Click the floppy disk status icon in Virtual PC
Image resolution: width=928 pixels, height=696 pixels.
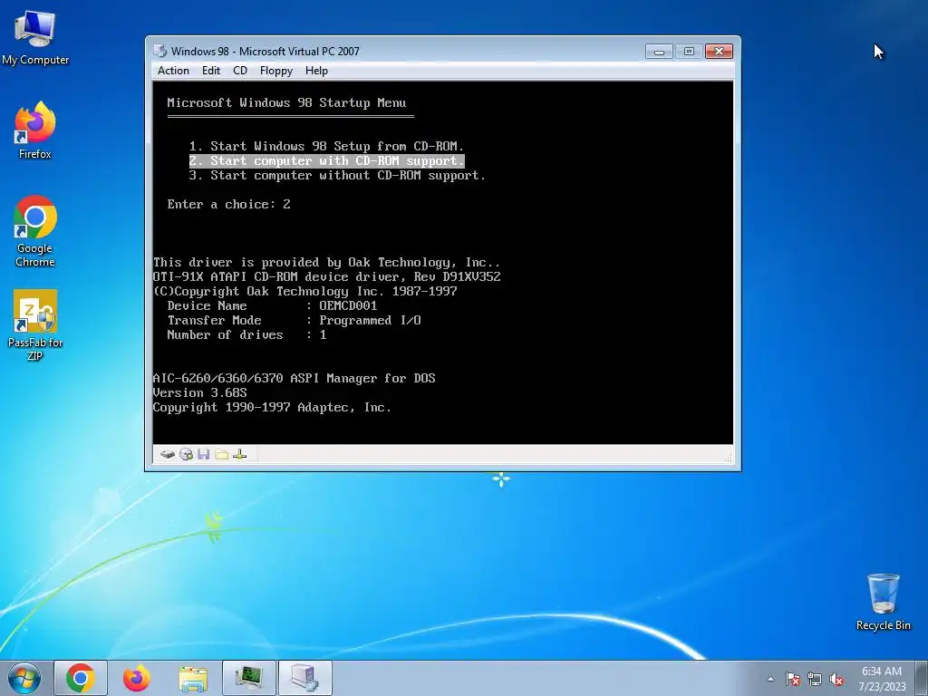(x=204, y=455)
